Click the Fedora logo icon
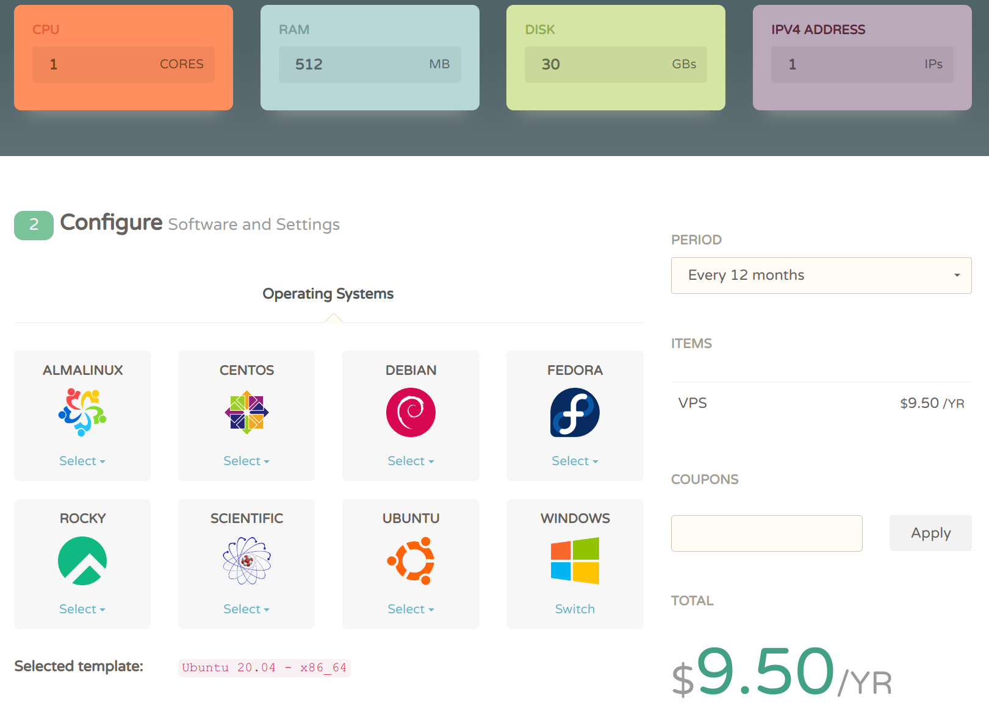This screenshot has width=989, height=709. [x=575, y=413]
